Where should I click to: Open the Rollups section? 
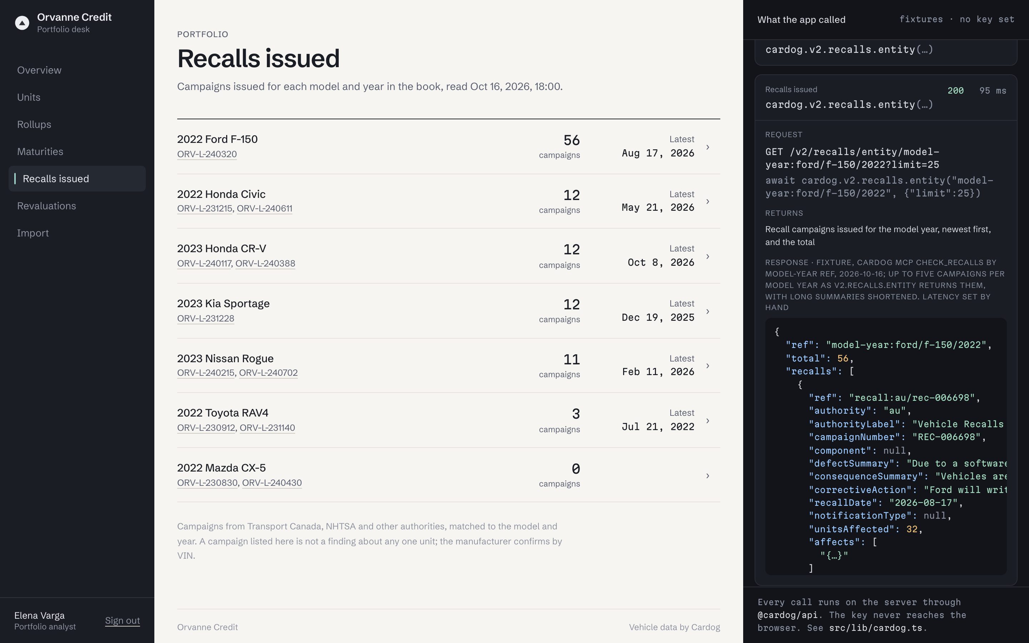pos(77,125)
